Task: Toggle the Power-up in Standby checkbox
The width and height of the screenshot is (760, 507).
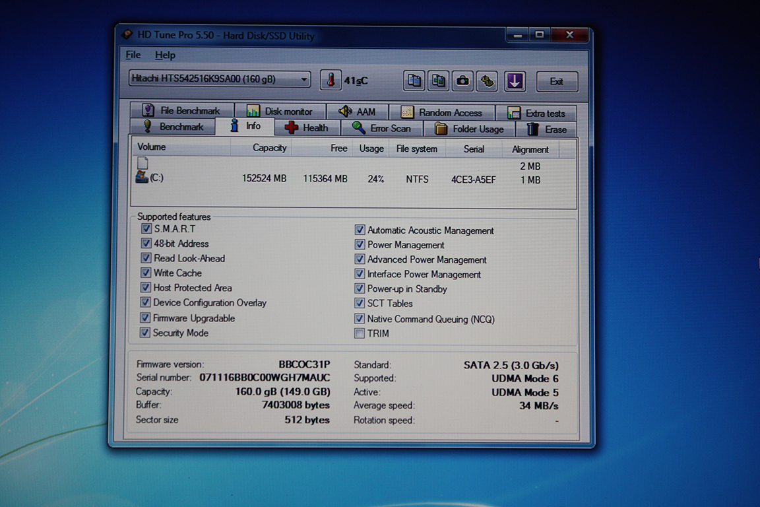Action: 360,288
